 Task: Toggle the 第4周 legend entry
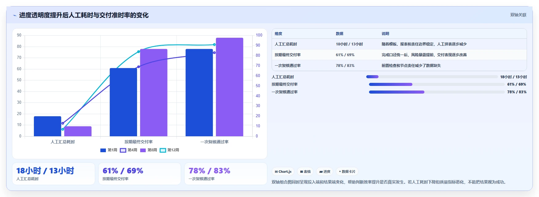(x=128, y=150)
